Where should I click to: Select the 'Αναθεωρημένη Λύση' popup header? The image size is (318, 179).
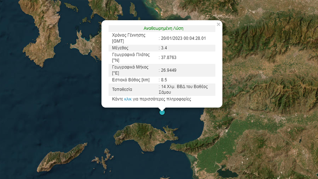coord(164,29)
